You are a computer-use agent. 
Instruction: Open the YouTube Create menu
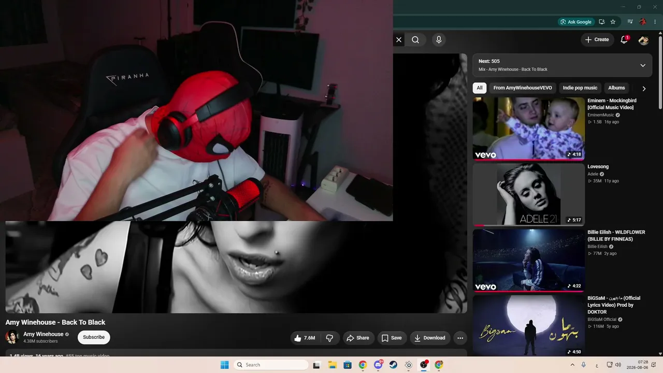point(597,40)
